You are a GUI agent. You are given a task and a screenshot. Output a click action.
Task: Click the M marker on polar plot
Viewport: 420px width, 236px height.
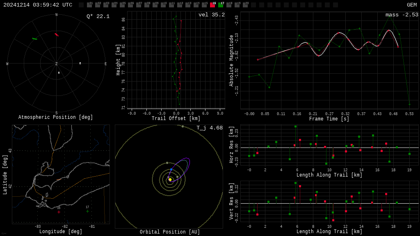59,73
